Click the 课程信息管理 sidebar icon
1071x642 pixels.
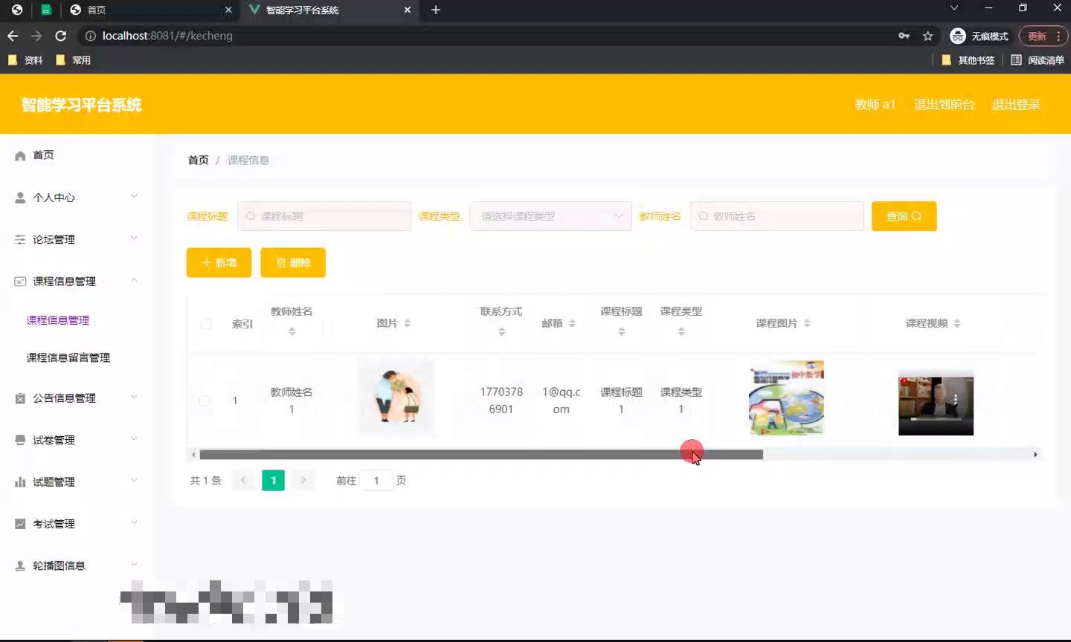tap(19, 281)
